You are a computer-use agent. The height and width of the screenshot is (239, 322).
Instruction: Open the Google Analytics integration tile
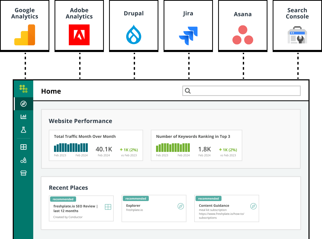(x=25, y=25)
